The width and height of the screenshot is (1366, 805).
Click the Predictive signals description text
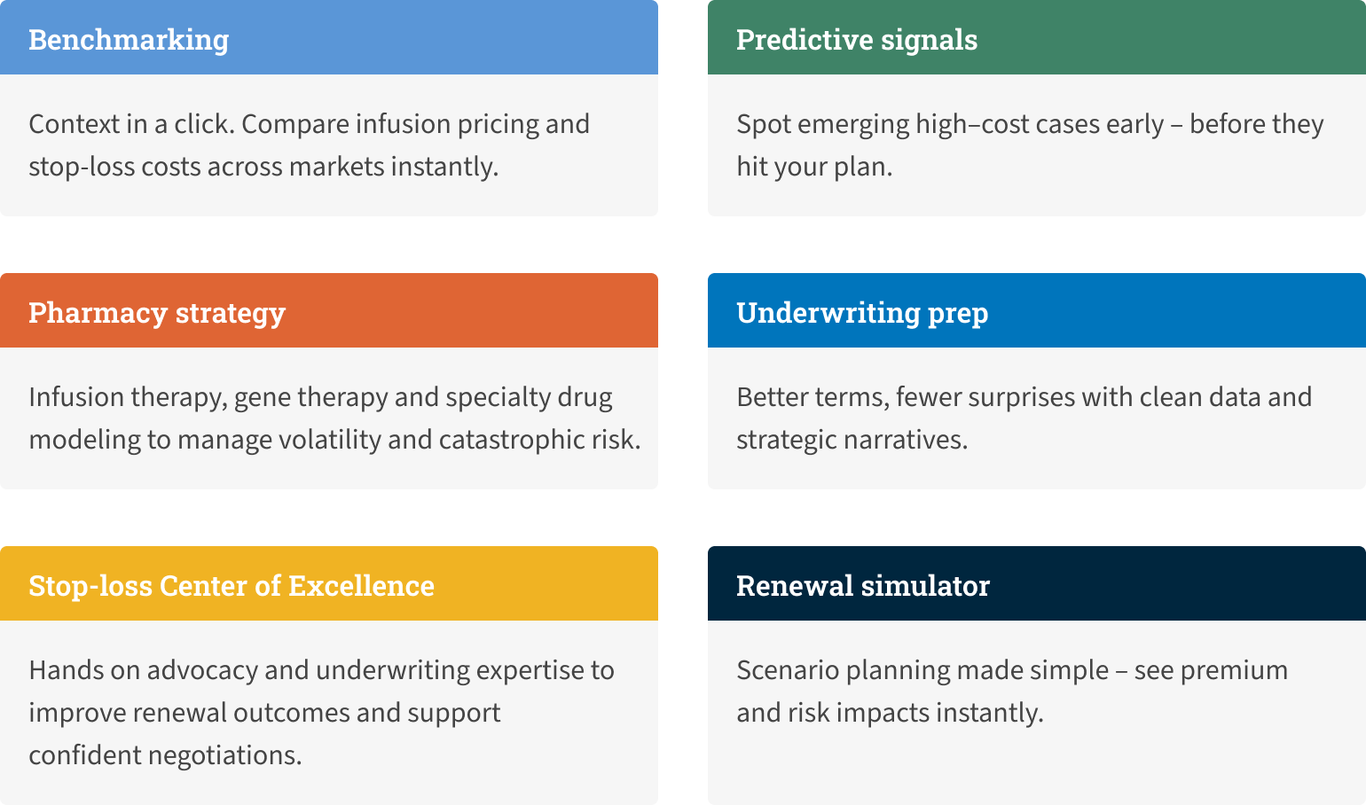click(x=1029, y=145)
